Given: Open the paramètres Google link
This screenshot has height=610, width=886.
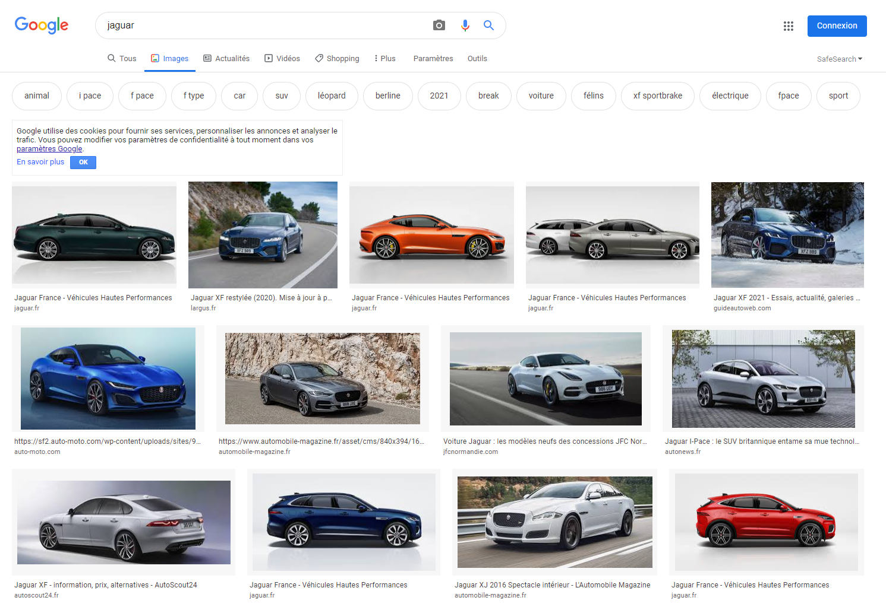Looking at the screenshot, I should point(49,149).
